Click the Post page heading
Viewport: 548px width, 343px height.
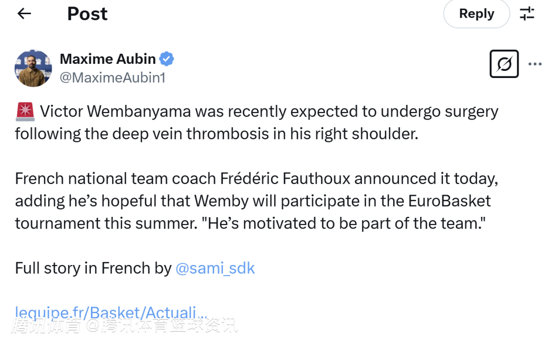[x=87, y=14]
